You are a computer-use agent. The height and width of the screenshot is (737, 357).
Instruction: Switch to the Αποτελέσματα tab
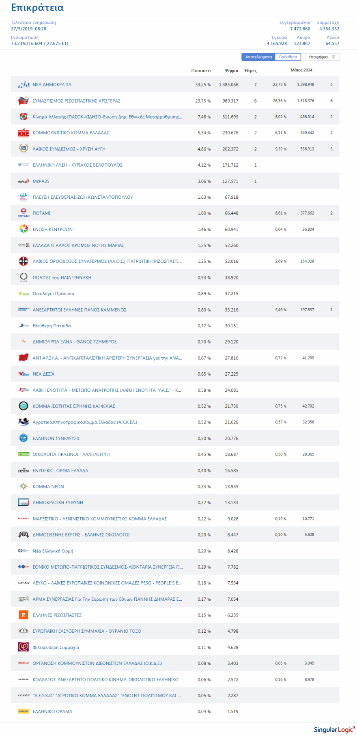point(258,57)
